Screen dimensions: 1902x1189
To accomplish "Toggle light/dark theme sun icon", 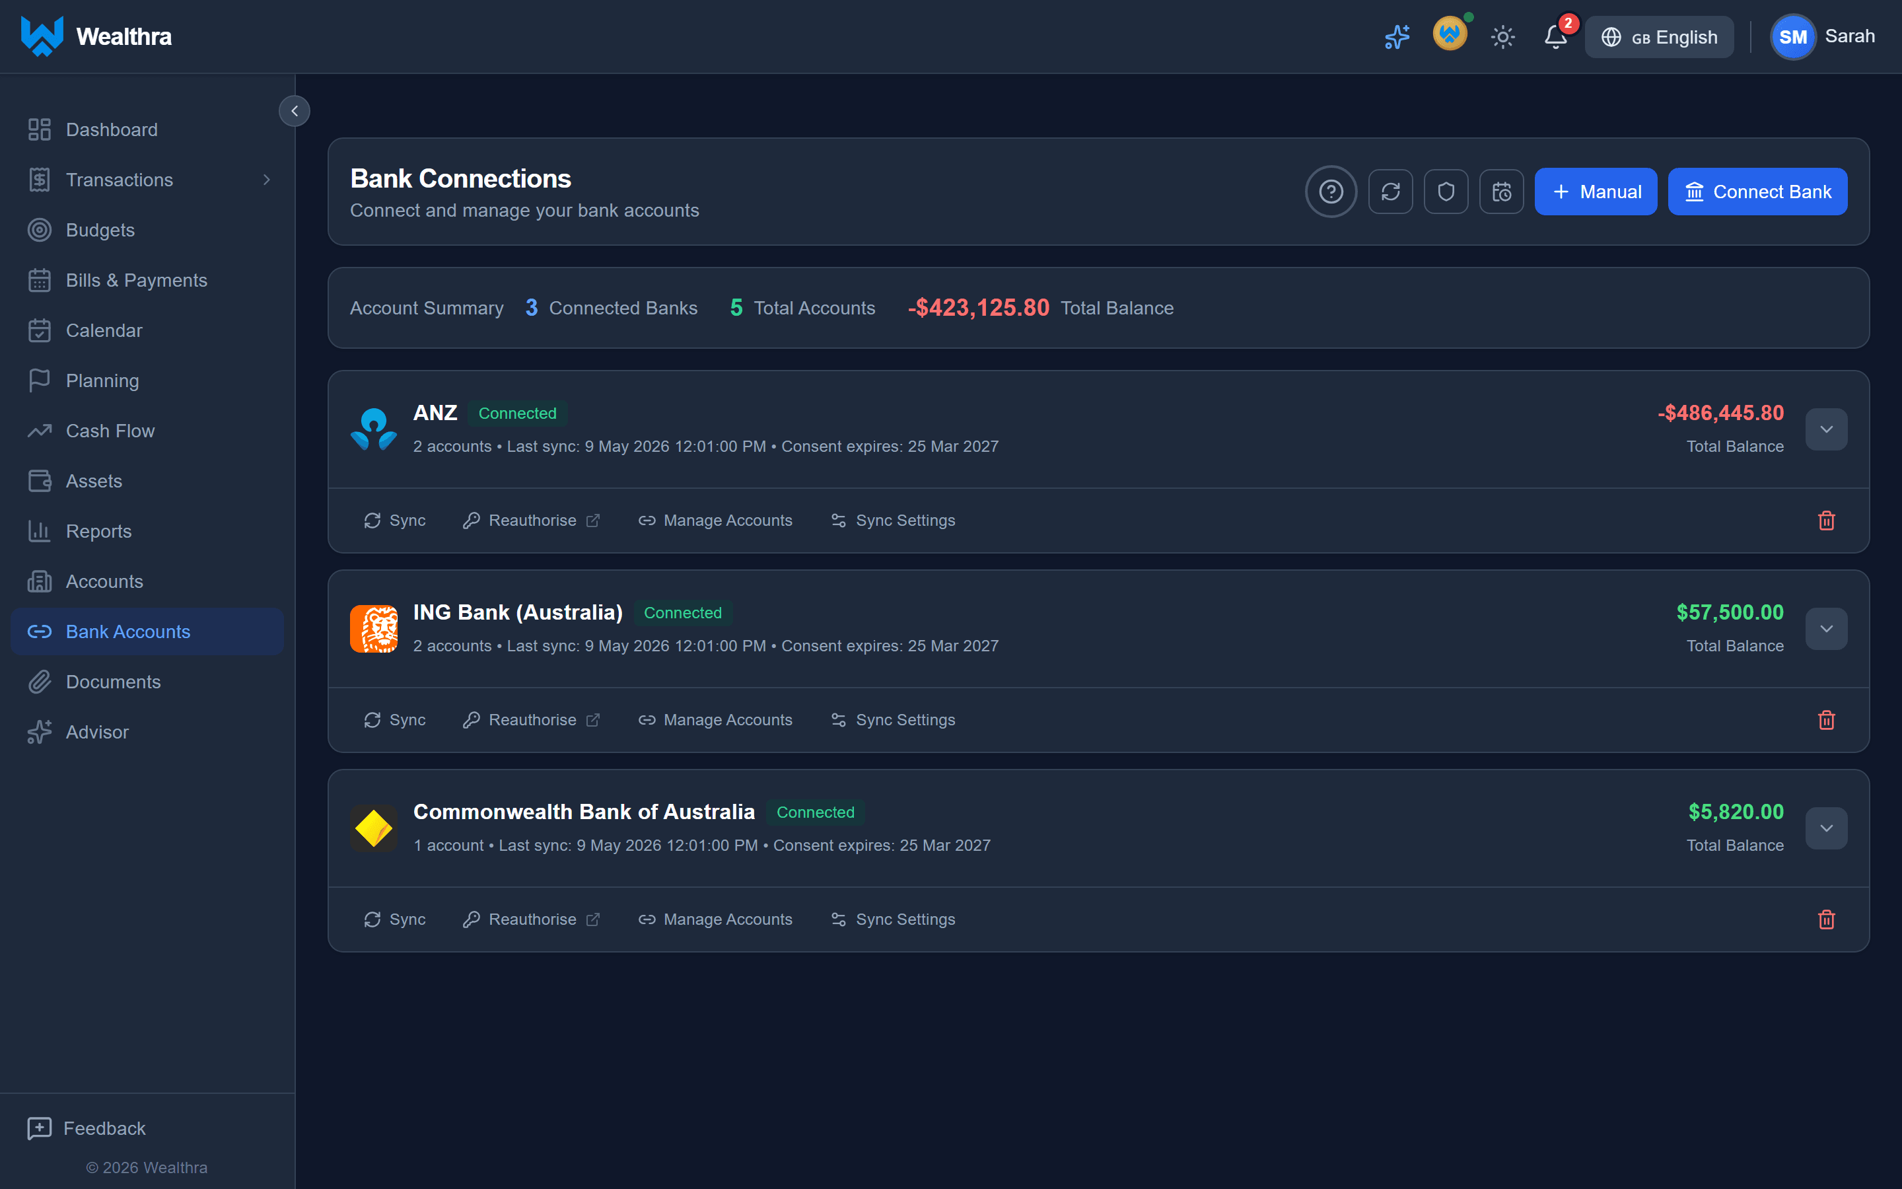I will coord(1502,37).
